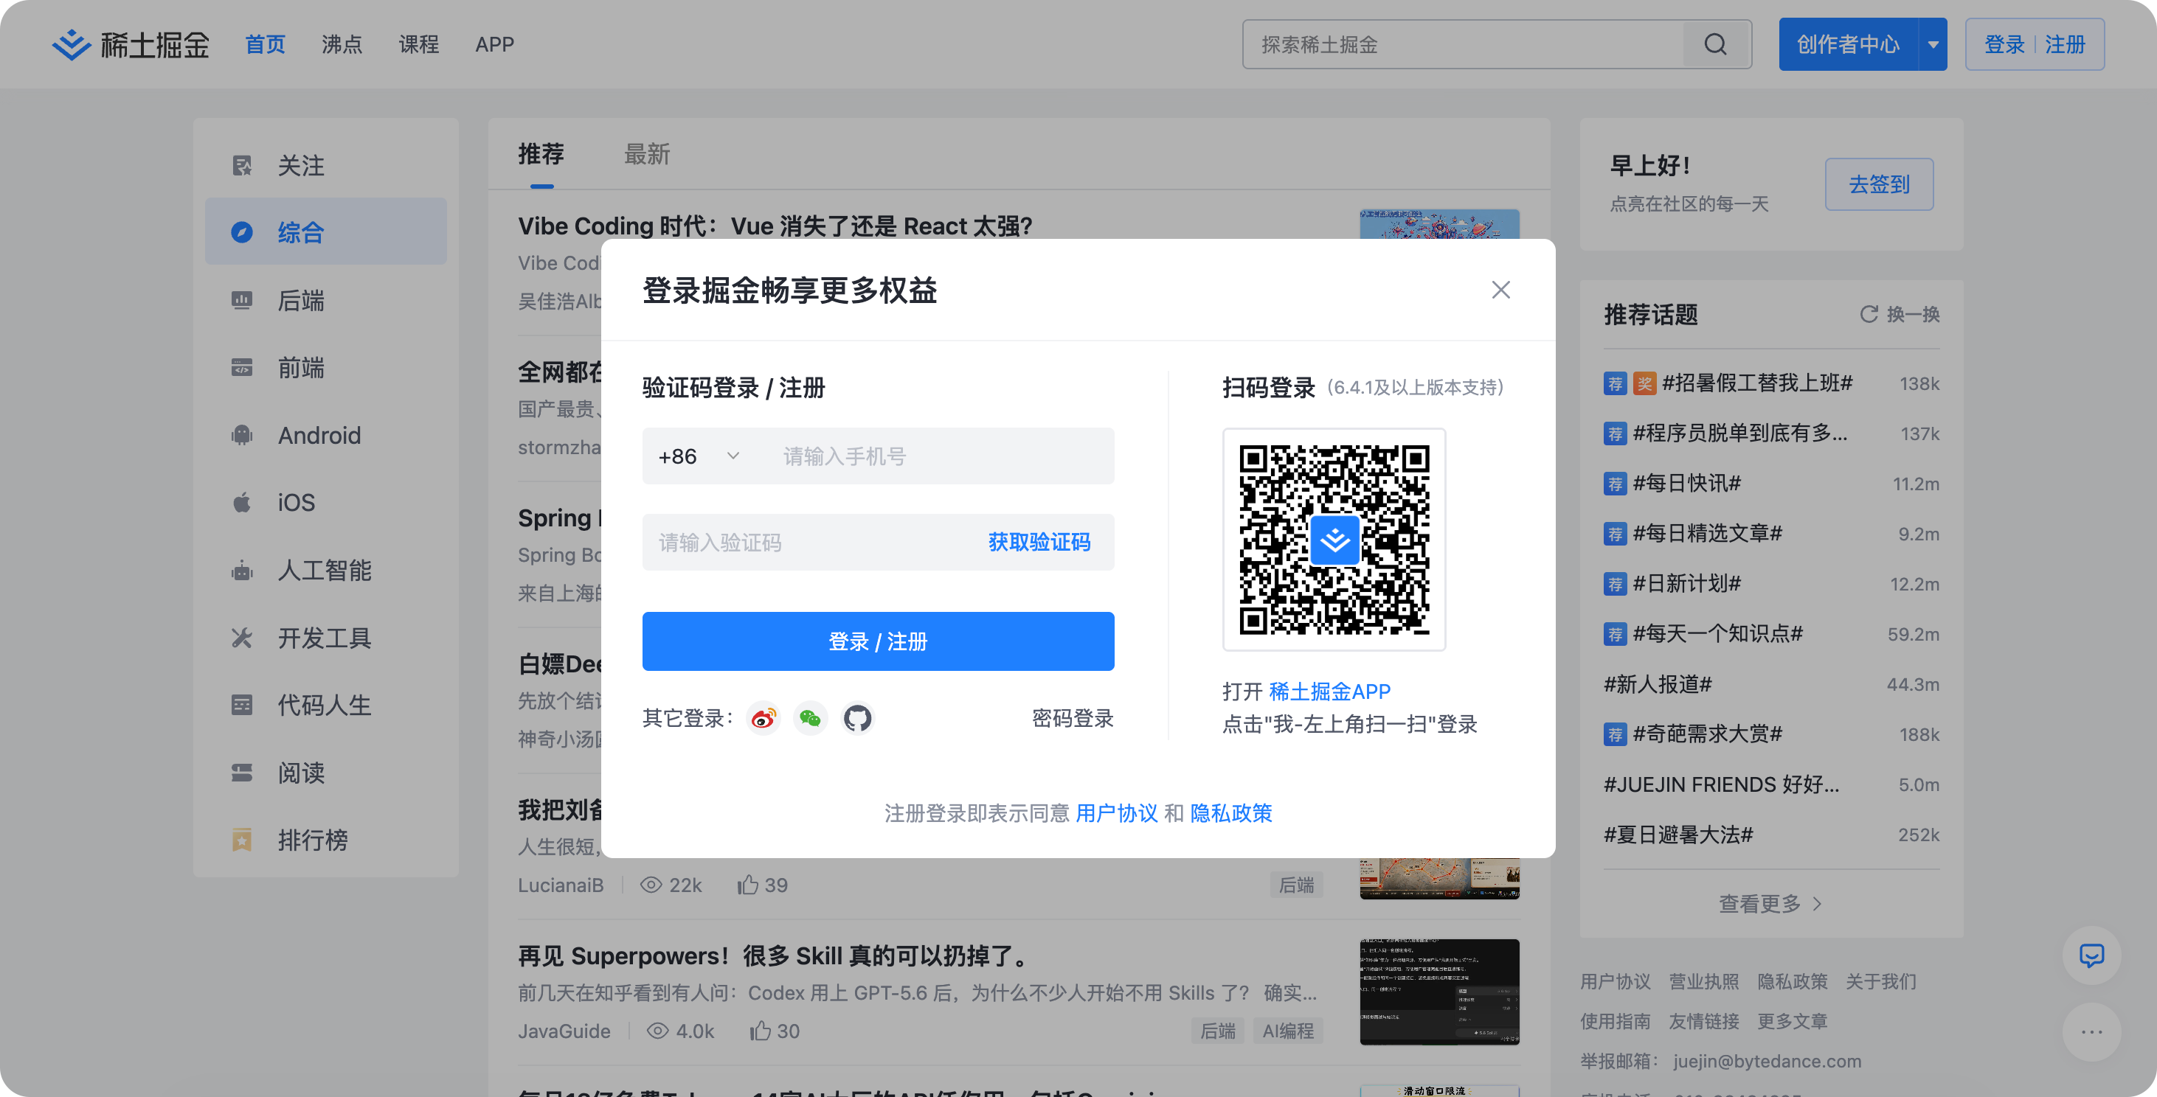Click the 排行榜 ranking icon
Image resolution: width=2157 pixels, height=1097 pixels.
[x=242, y=839]
